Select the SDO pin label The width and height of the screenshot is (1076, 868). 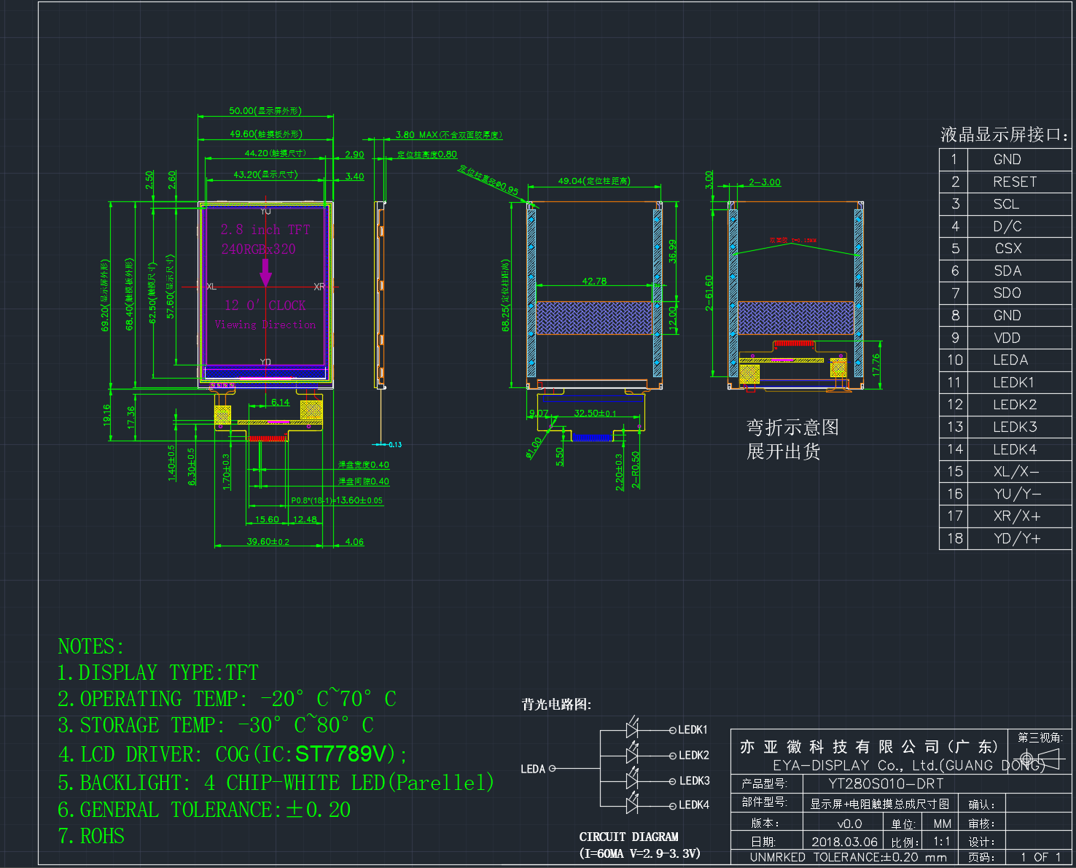coord(1007,292)
